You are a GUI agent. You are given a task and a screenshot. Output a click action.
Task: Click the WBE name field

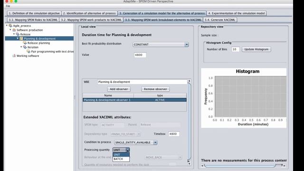142,82
